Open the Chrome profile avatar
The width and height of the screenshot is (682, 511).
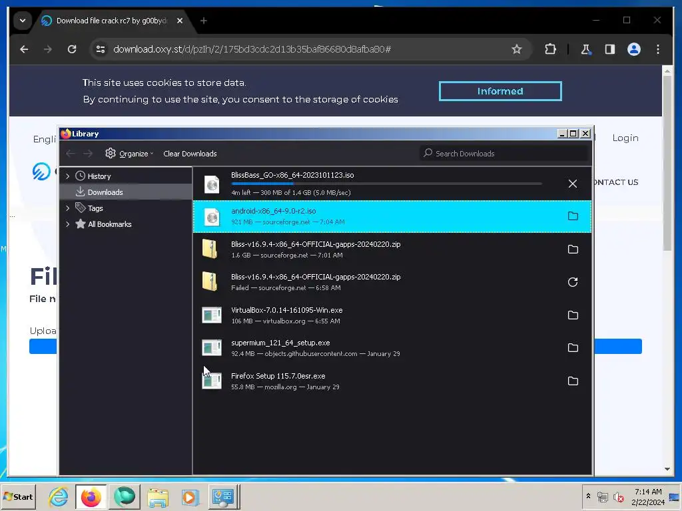(634, 49)
